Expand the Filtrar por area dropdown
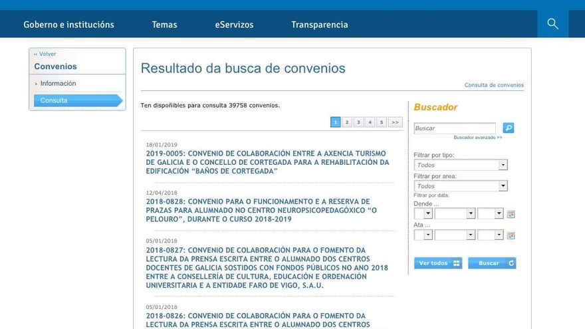 click(503, 186)
